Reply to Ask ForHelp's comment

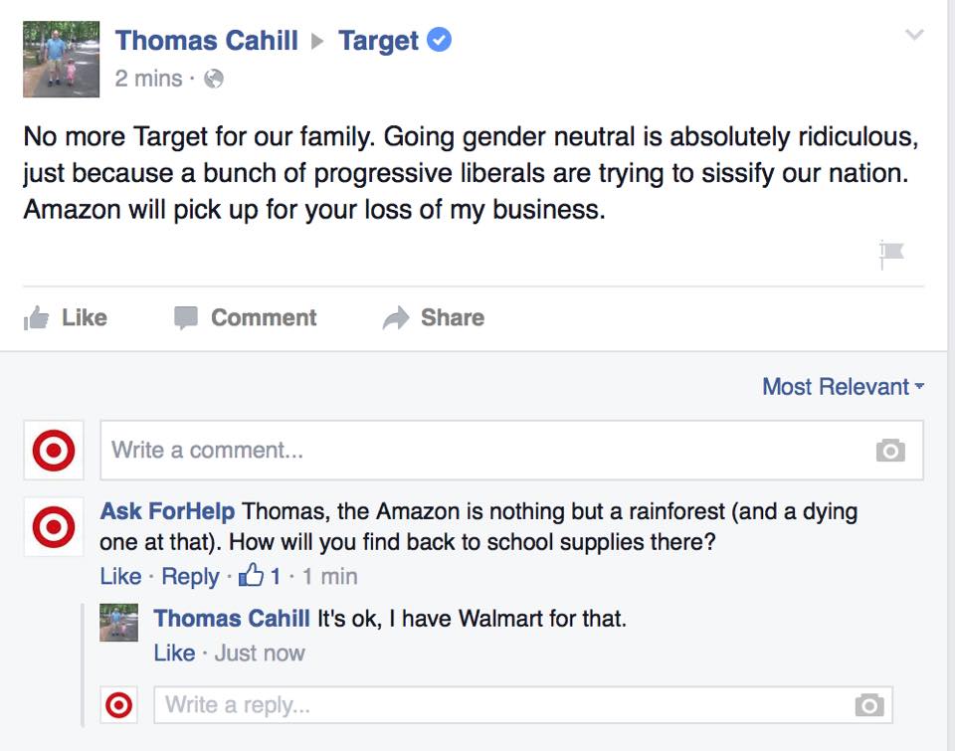tap(190, 577)
